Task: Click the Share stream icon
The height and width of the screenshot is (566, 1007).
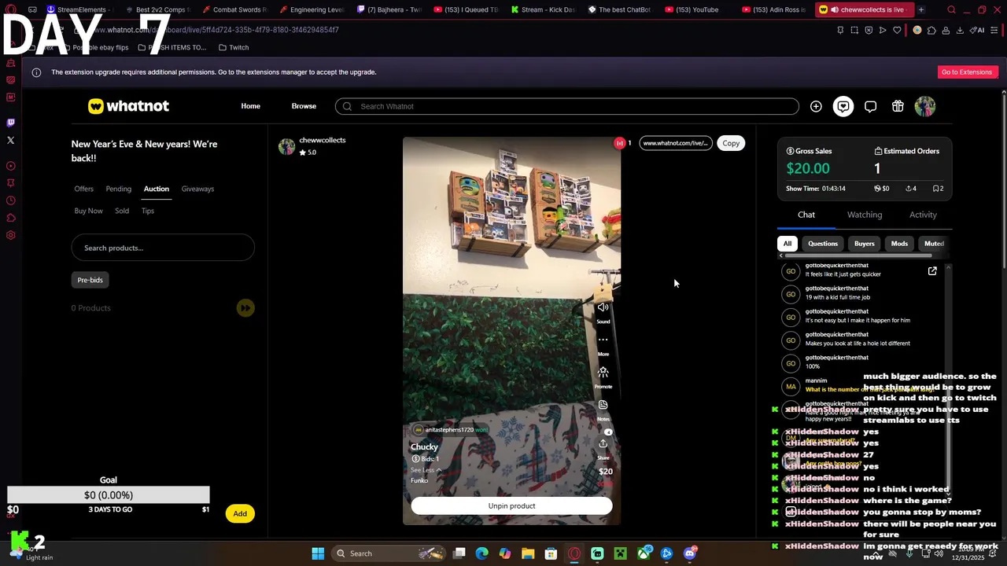Action: [603, 443]
